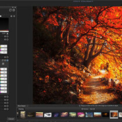Image resolution: width=122 pixels, height=122 pixels.
Task: Click the value field beside the purple color marker
Action: point(4,88)
